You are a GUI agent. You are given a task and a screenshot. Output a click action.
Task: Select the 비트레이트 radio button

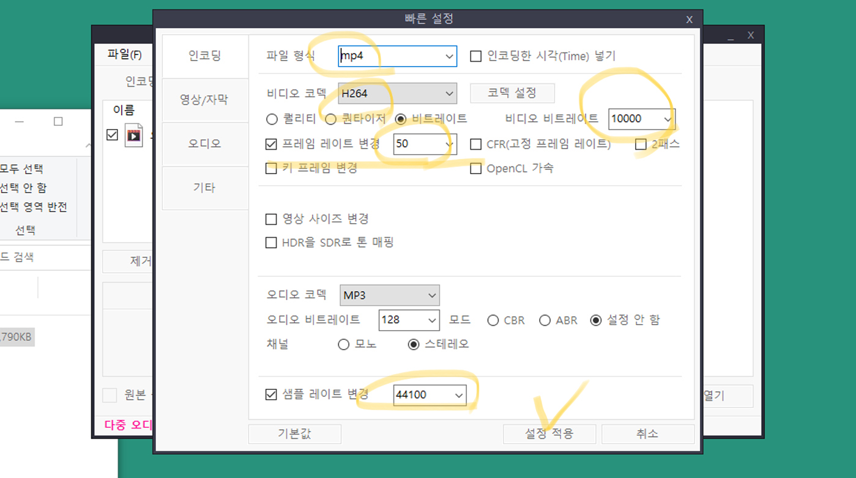pos(401,119)
